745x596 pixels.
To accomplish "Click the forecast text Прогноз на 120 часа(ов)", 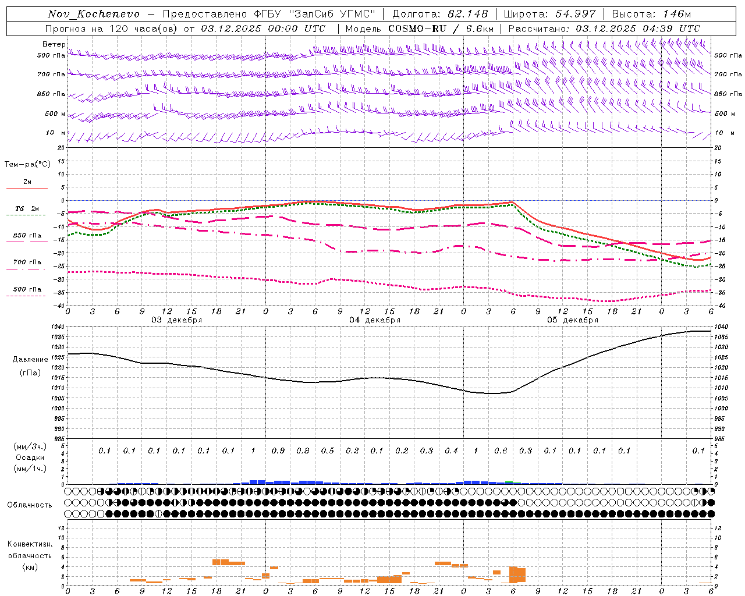I will coord(112,29).
